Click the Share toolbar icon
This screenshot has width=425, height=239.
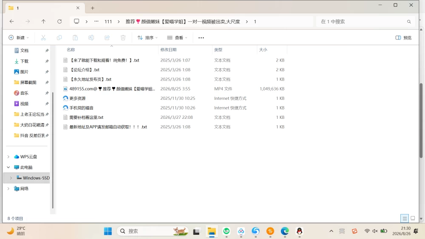coord(107,38)
